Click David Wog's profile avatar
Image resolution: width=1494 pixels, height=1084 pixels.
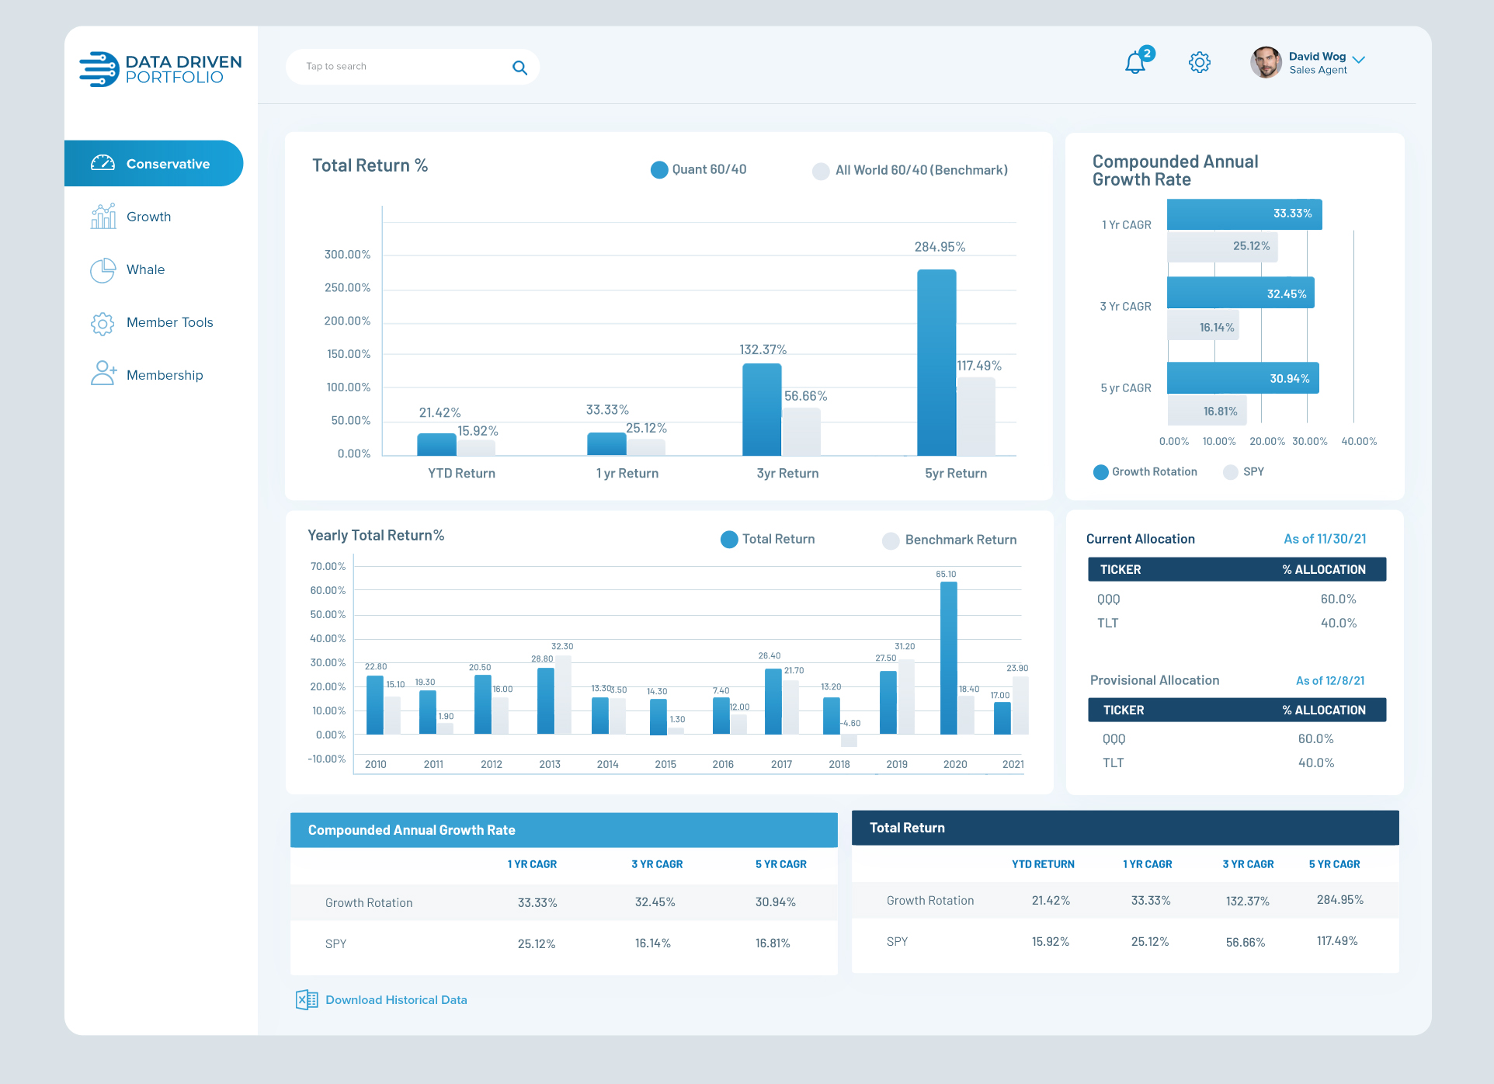[x=1266, y=62]
